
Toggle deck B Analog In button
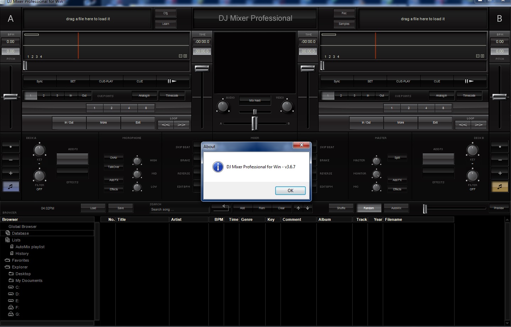coord(441,96)
